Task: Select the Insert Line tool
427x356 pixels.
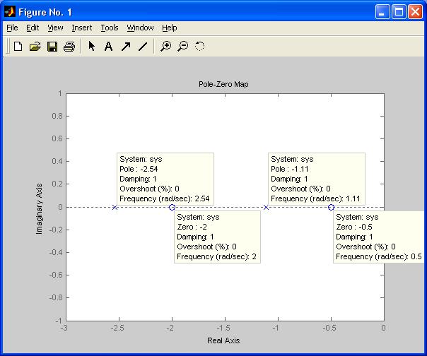Action: pyautogui.click(x=142, y=47)
